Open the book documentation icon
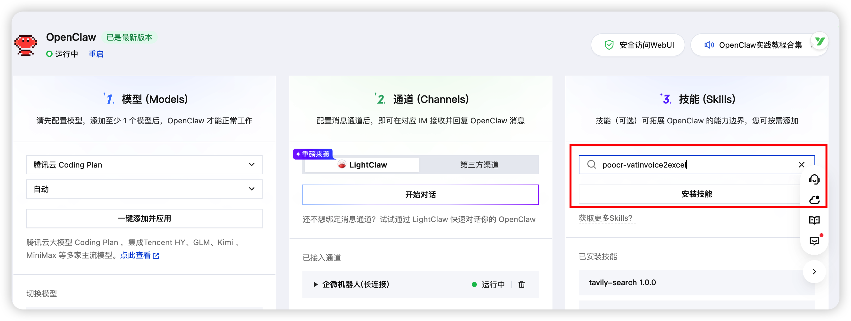Image resolution: width=851 pixels, height=321 pixels. coord(814,220)
